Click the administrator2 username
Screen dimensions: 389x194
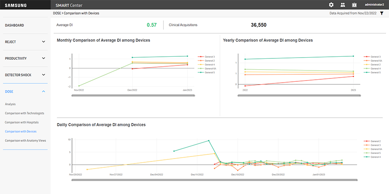374,5
